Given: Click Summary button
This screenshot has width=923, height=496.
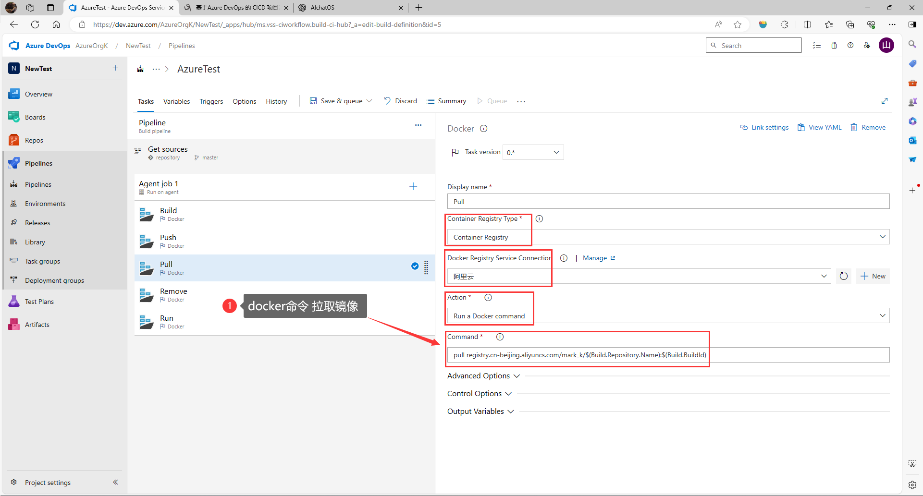Looking at the screenshot, I should pos(446,101).
